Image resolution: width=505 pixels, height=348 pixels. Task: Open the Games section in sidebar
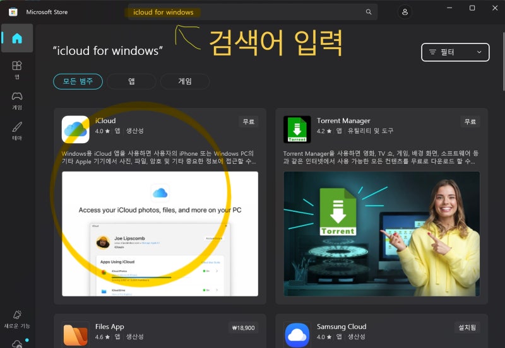17,100
